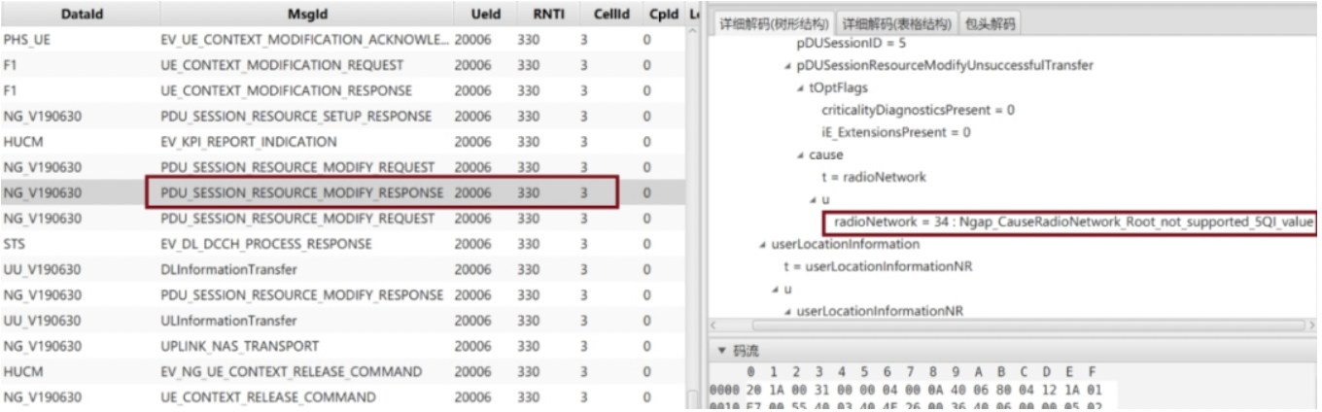Select the UPLINK_NAS_TRANSPORT message

click(x=343, y=346)
